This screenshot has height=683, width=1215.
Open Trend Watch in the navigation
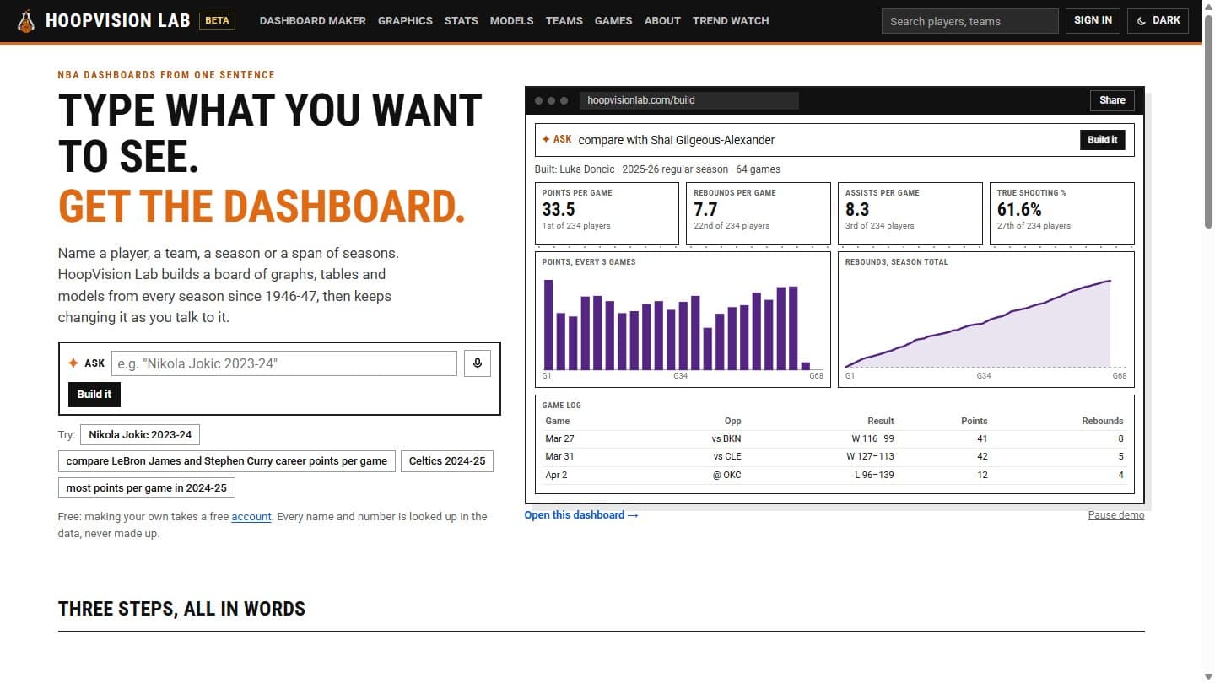(731, 21)
